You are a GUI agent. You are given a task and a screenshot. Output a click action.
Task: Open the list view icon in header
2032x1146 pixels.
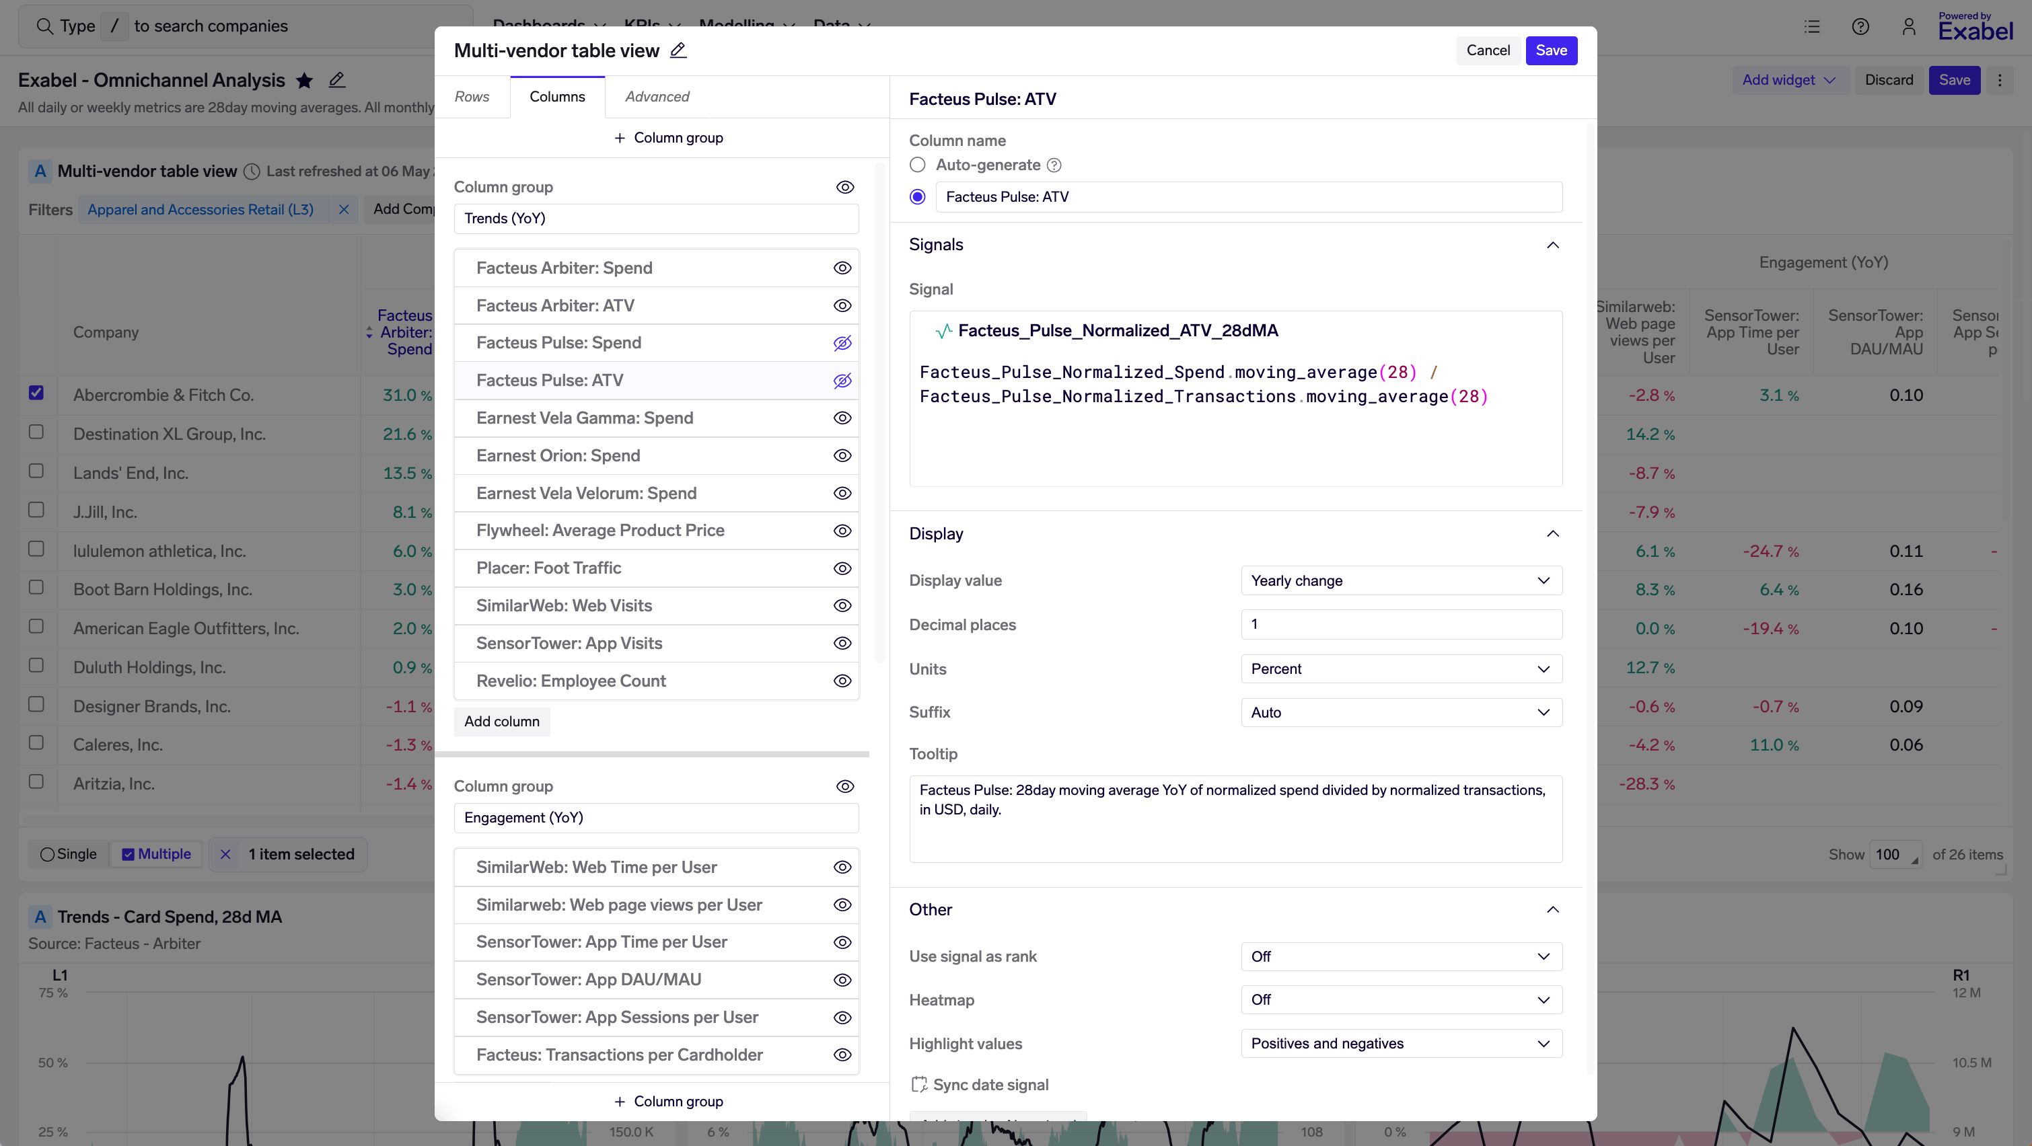1812,27
